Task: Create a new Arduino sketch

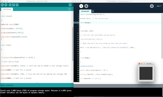Action: [10, 5]
